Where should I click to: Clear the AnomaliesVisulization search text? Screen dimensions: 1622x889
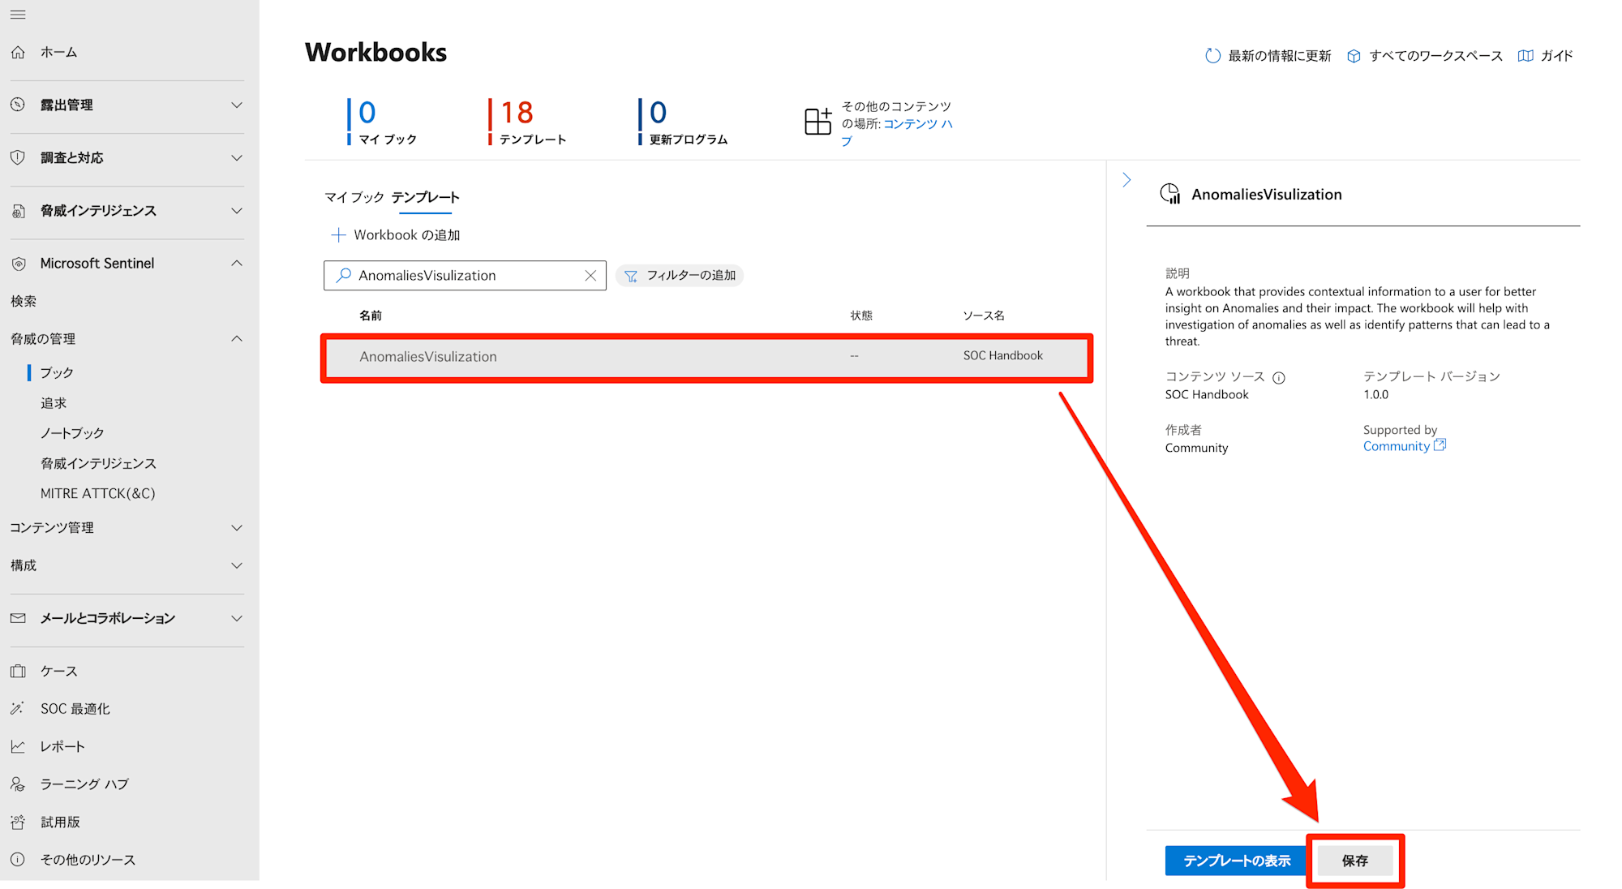(x=590, y=276)
